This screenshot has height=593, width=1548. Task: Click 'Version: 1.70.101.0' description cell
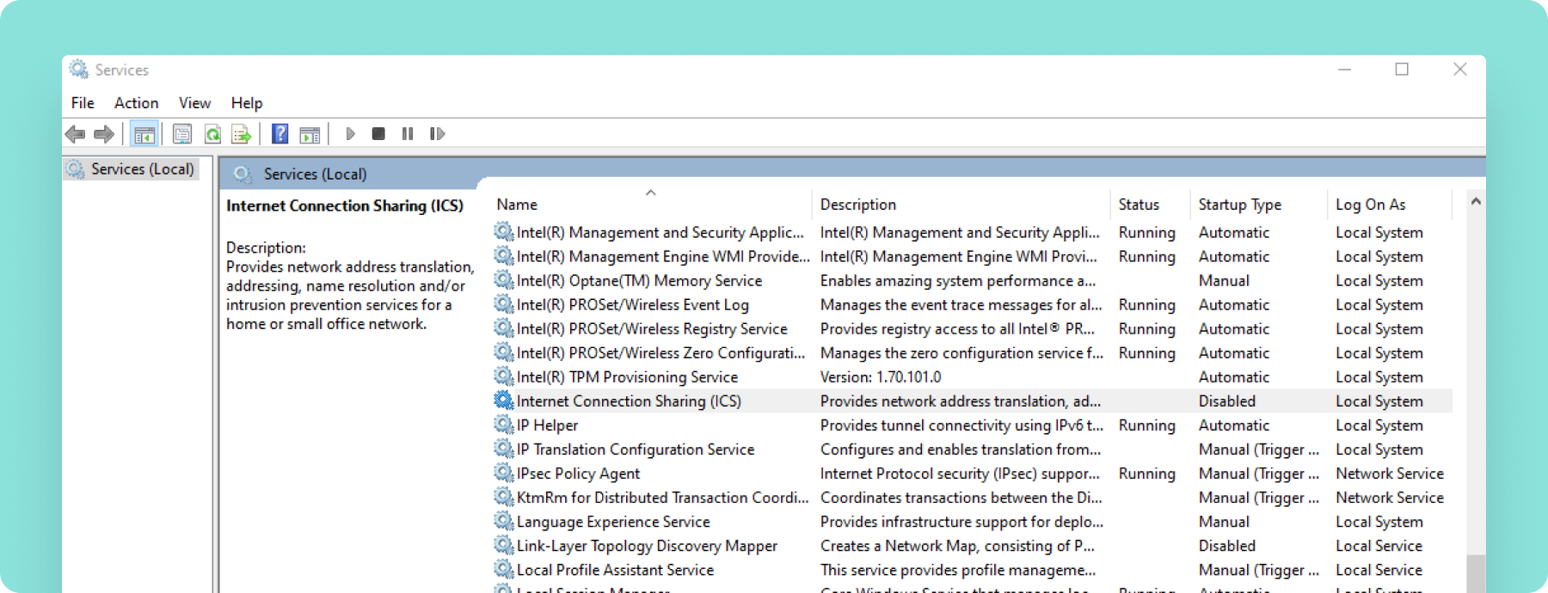(881, 377)
